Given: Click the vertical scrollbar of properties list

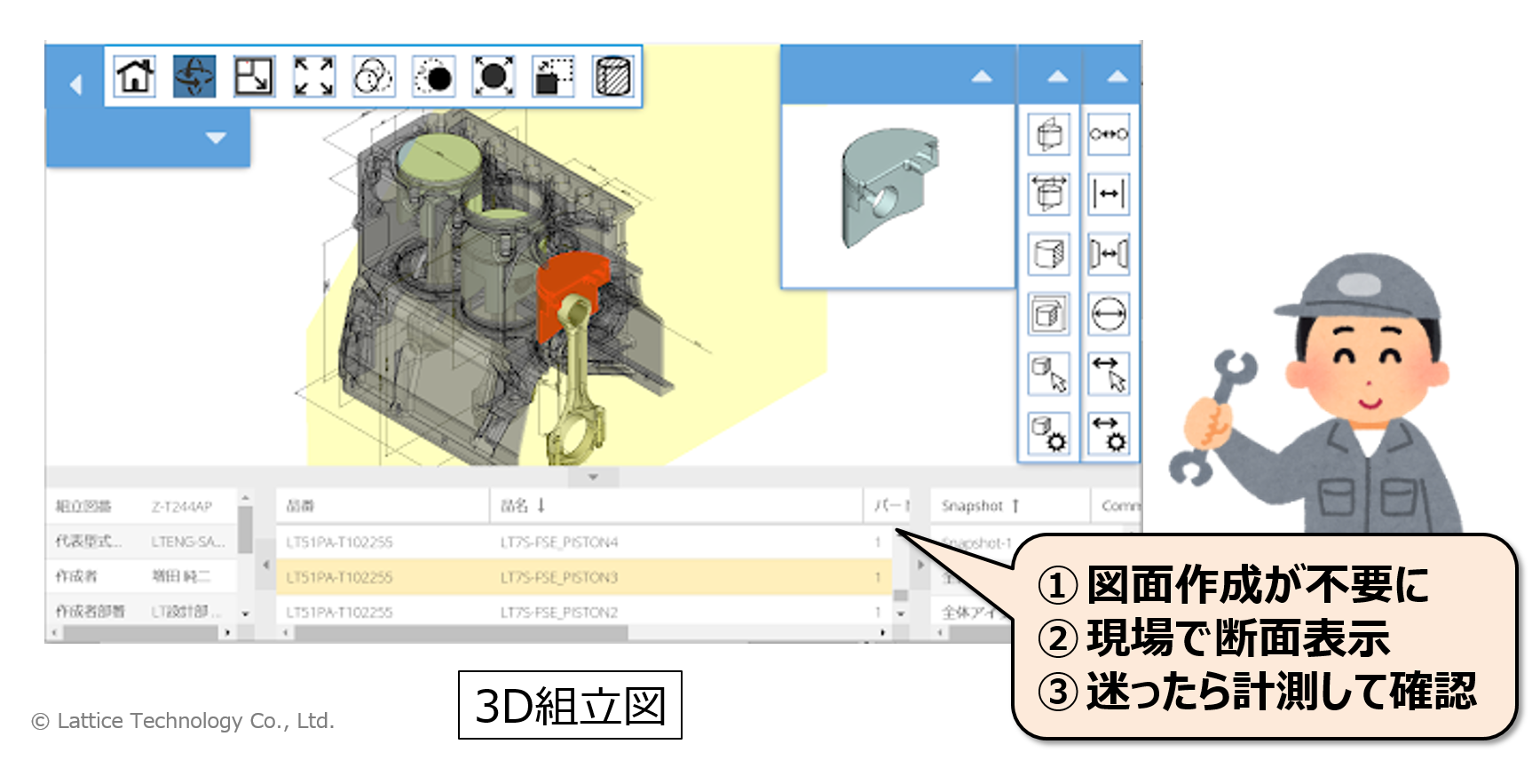Looking at the screenshot, I should click(x=246, y=531).
